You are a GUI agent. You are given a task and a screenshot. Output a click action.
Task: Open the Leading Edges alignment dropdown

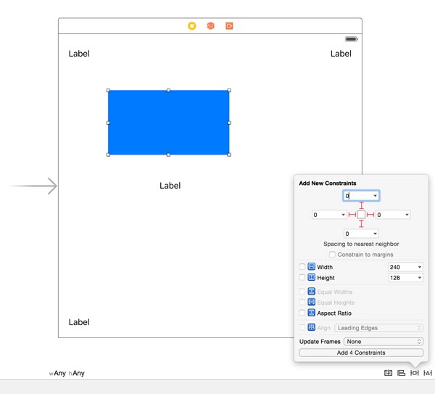click(379, 328)
